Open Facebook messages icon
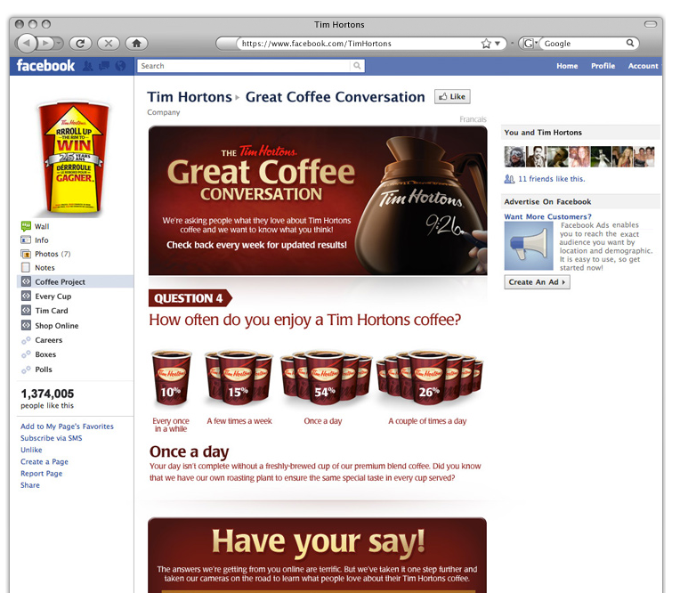 point(104,66)
